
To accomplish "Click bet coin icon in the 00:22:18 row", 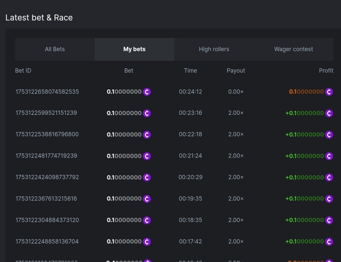I will point(147,135).
